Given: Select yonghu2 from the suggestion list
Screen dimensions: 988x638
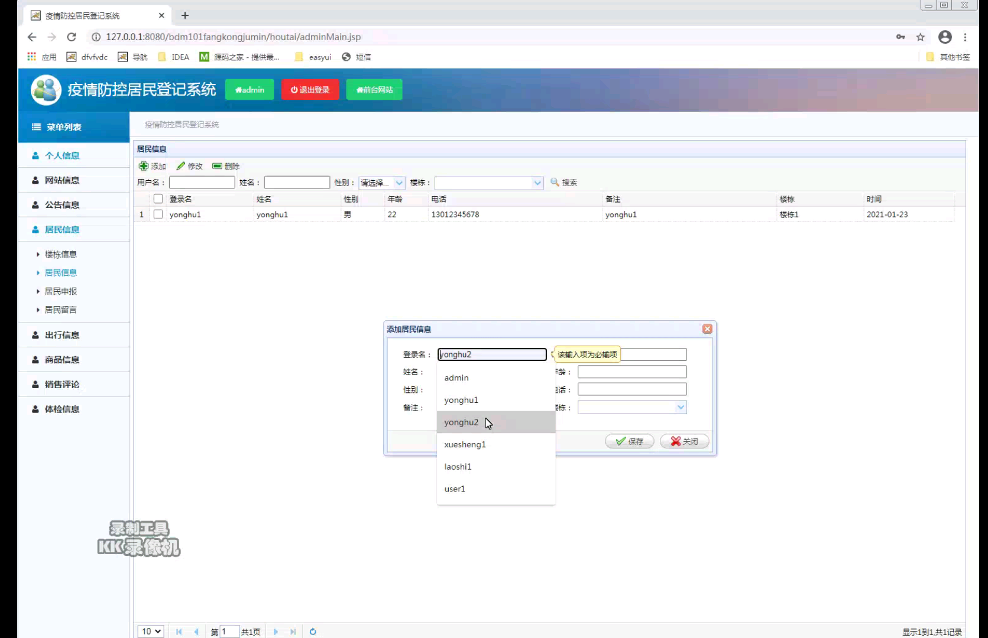Looking at the screenshot, I should [495, 422].
